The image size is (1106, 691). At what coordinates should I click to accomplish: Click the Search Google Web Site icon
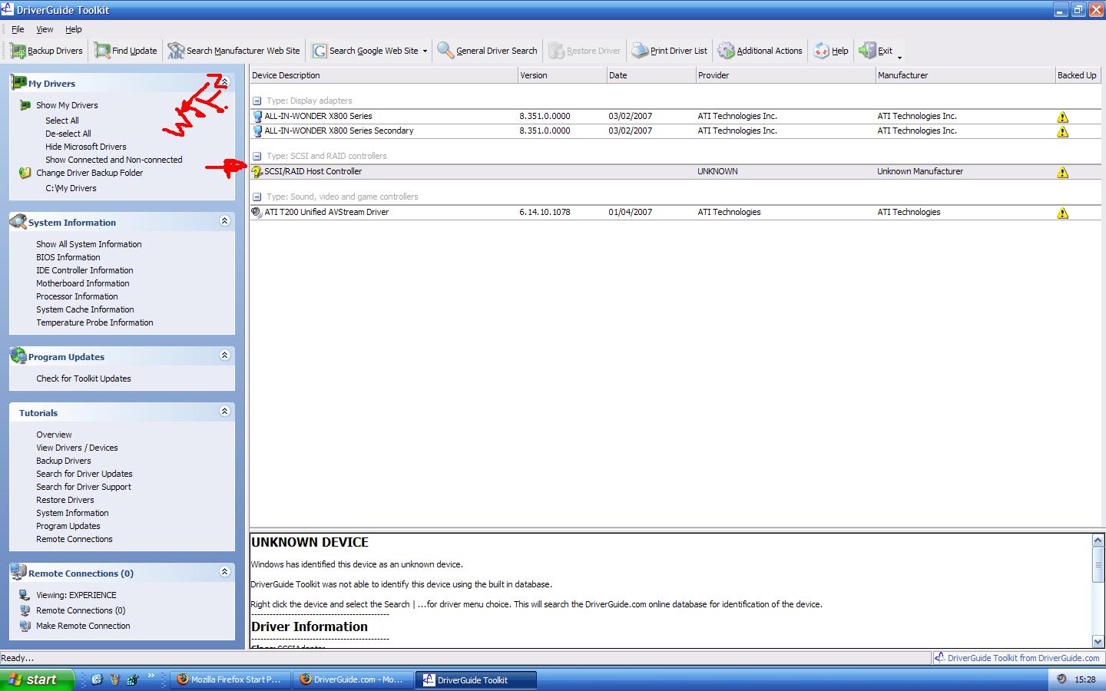point(319,51)
